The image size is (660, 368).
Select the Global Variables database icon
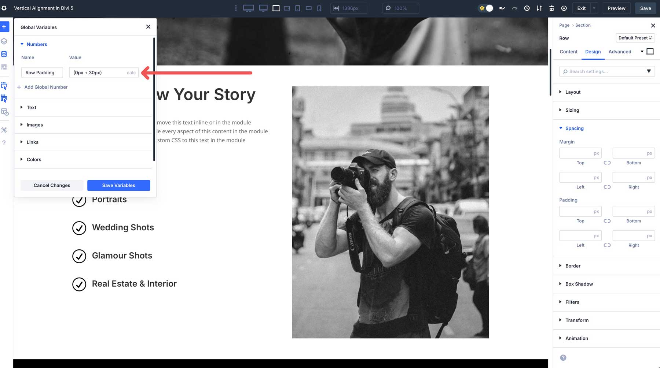point(4,53)
